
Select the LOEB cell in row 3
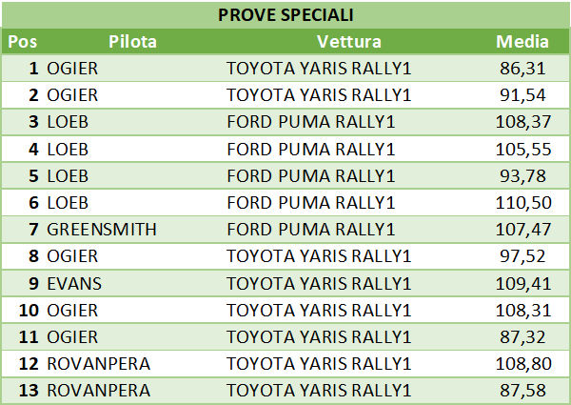tap(68, 122)
